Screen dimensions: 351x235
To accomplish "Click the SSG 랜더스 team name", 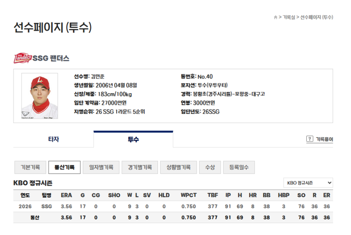I will pos(51,58).
